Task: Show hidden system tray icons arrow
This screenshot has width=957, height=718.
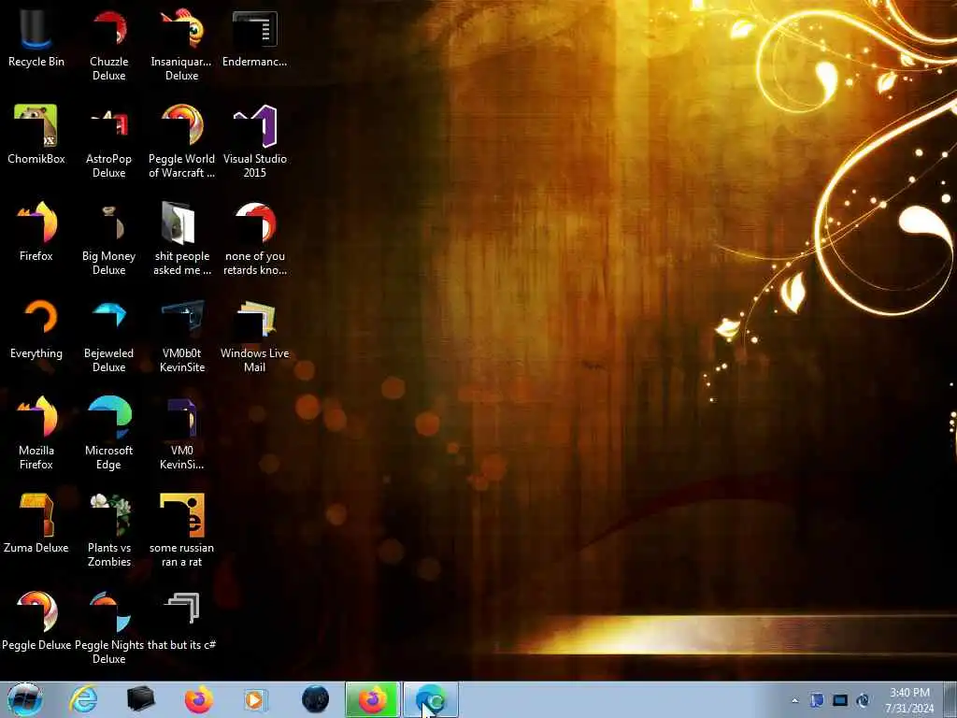Action: click(x=794, y=700)
